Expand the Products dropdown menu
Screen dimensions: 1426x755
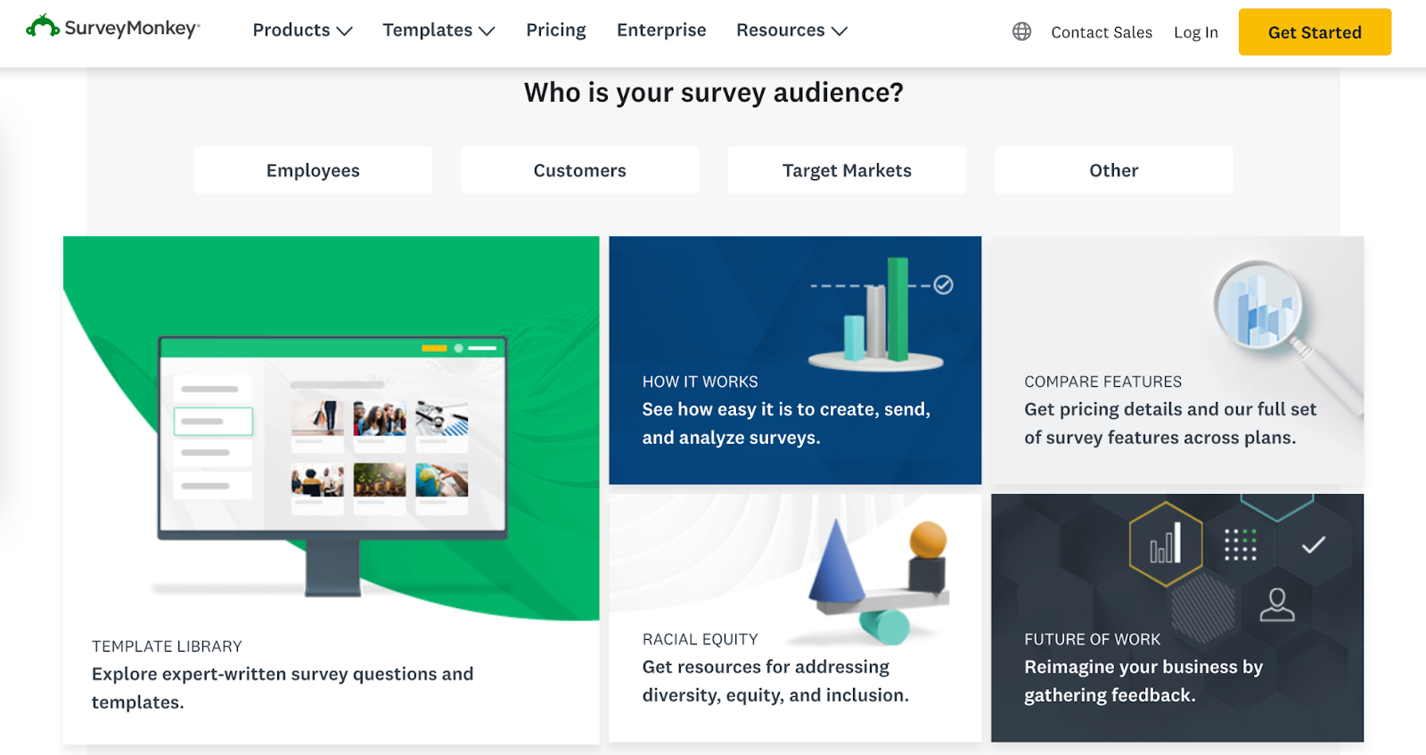(302, 30)
